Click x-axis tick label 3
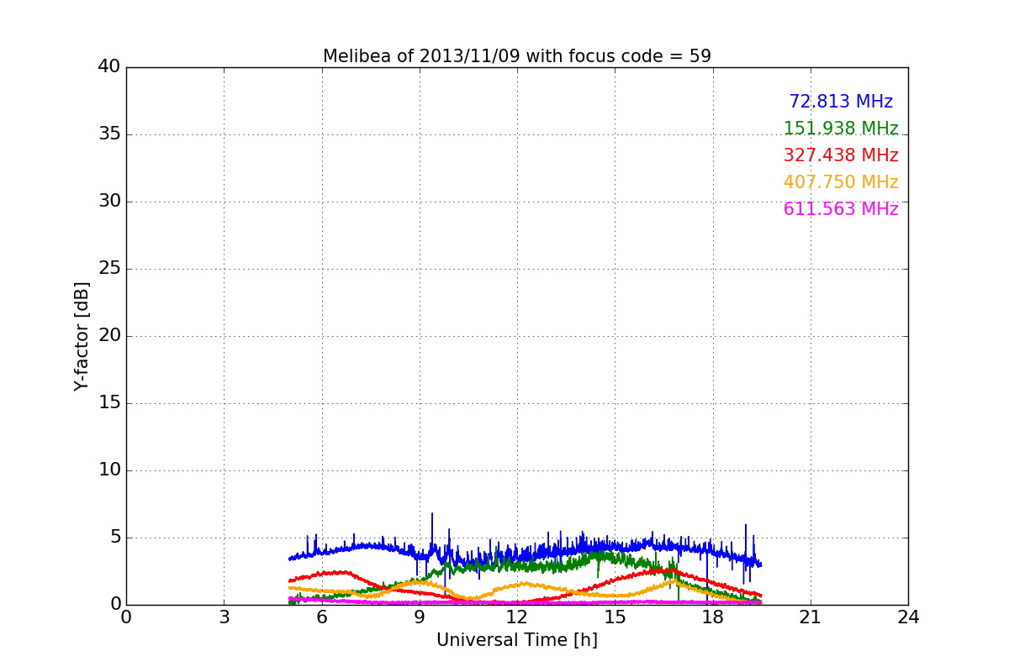The image size is (1009, 672). click(x=224, y=617)
